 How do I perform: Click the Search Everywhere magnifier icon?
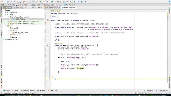(x=166, y=2)
